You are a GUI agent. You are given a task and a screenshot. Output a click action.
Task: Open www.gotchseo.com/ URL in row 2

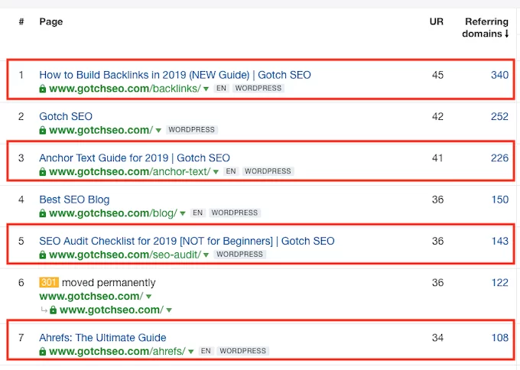pyautogui.click(x=101, y=130)
